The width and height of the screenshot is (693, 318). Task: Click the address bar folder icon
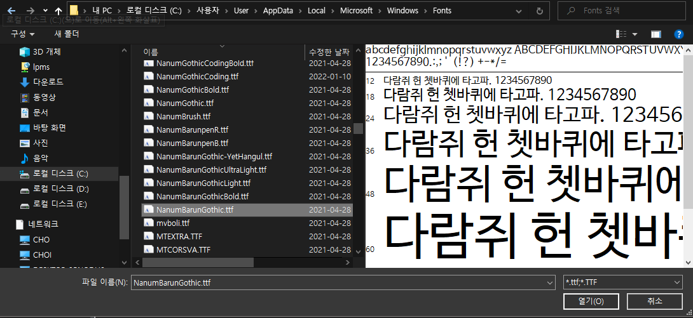[x=74, y=11]
